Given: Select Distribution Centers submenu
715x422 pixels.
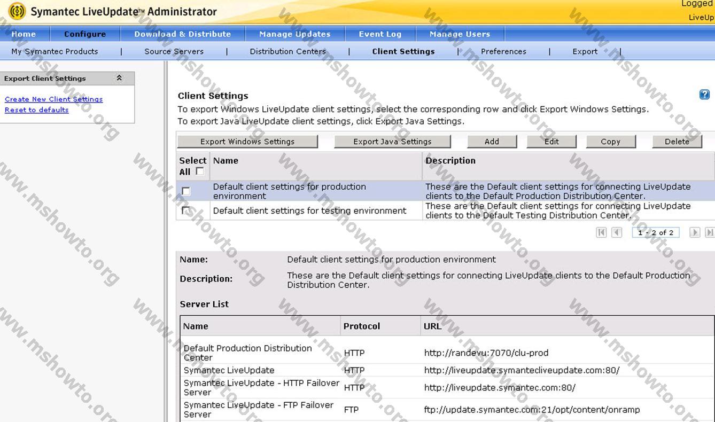Looking at the screenshot, I should 288,51.
